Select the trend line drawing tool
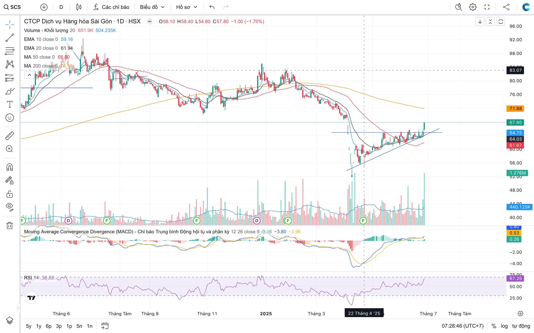The image size is (534, 333). pyautogui.click(x=9, y=38)
